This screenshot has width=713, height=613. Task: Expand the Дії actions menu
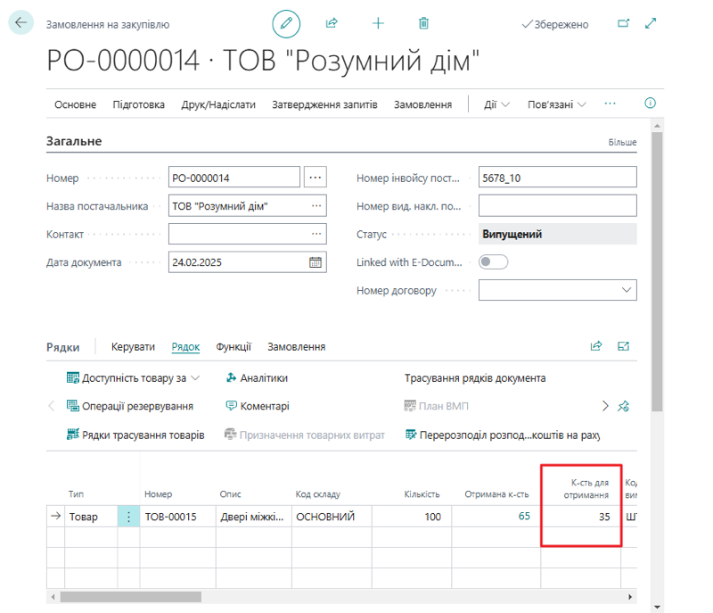click(496, 104)
